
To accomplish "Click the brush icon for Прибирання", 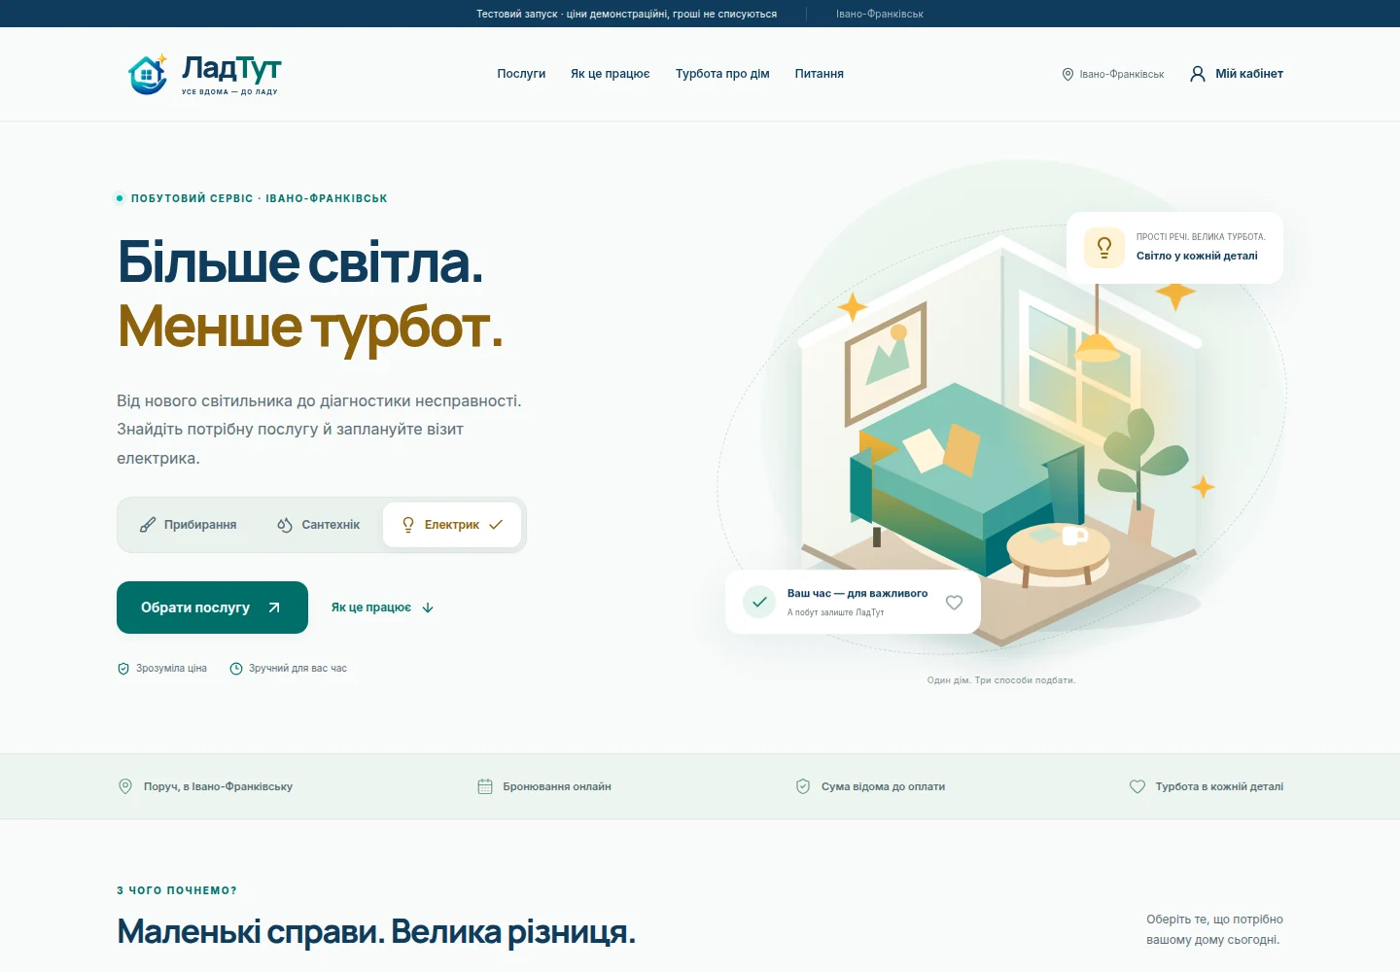I will 148,525.
